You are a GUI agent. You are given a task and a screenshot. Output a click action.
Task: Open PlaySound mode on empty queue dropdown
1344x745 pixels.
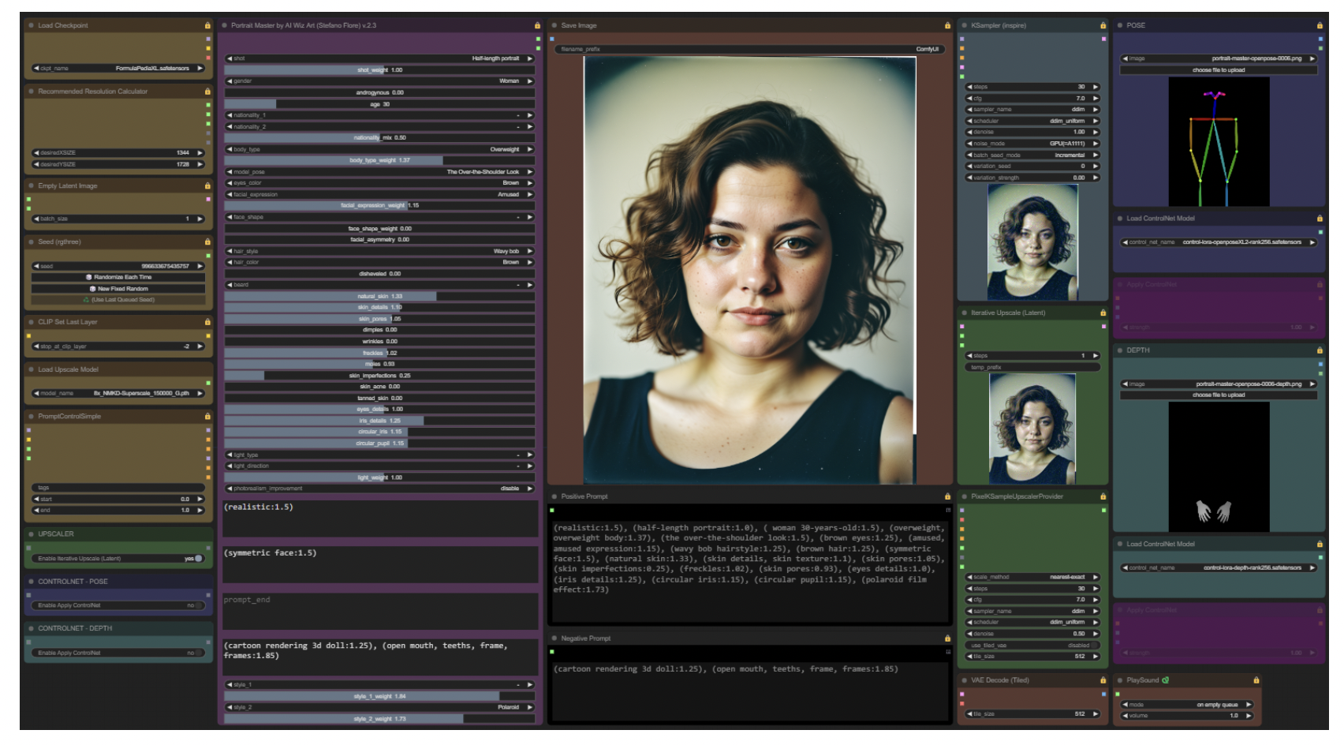click(x=1187, y=704)
